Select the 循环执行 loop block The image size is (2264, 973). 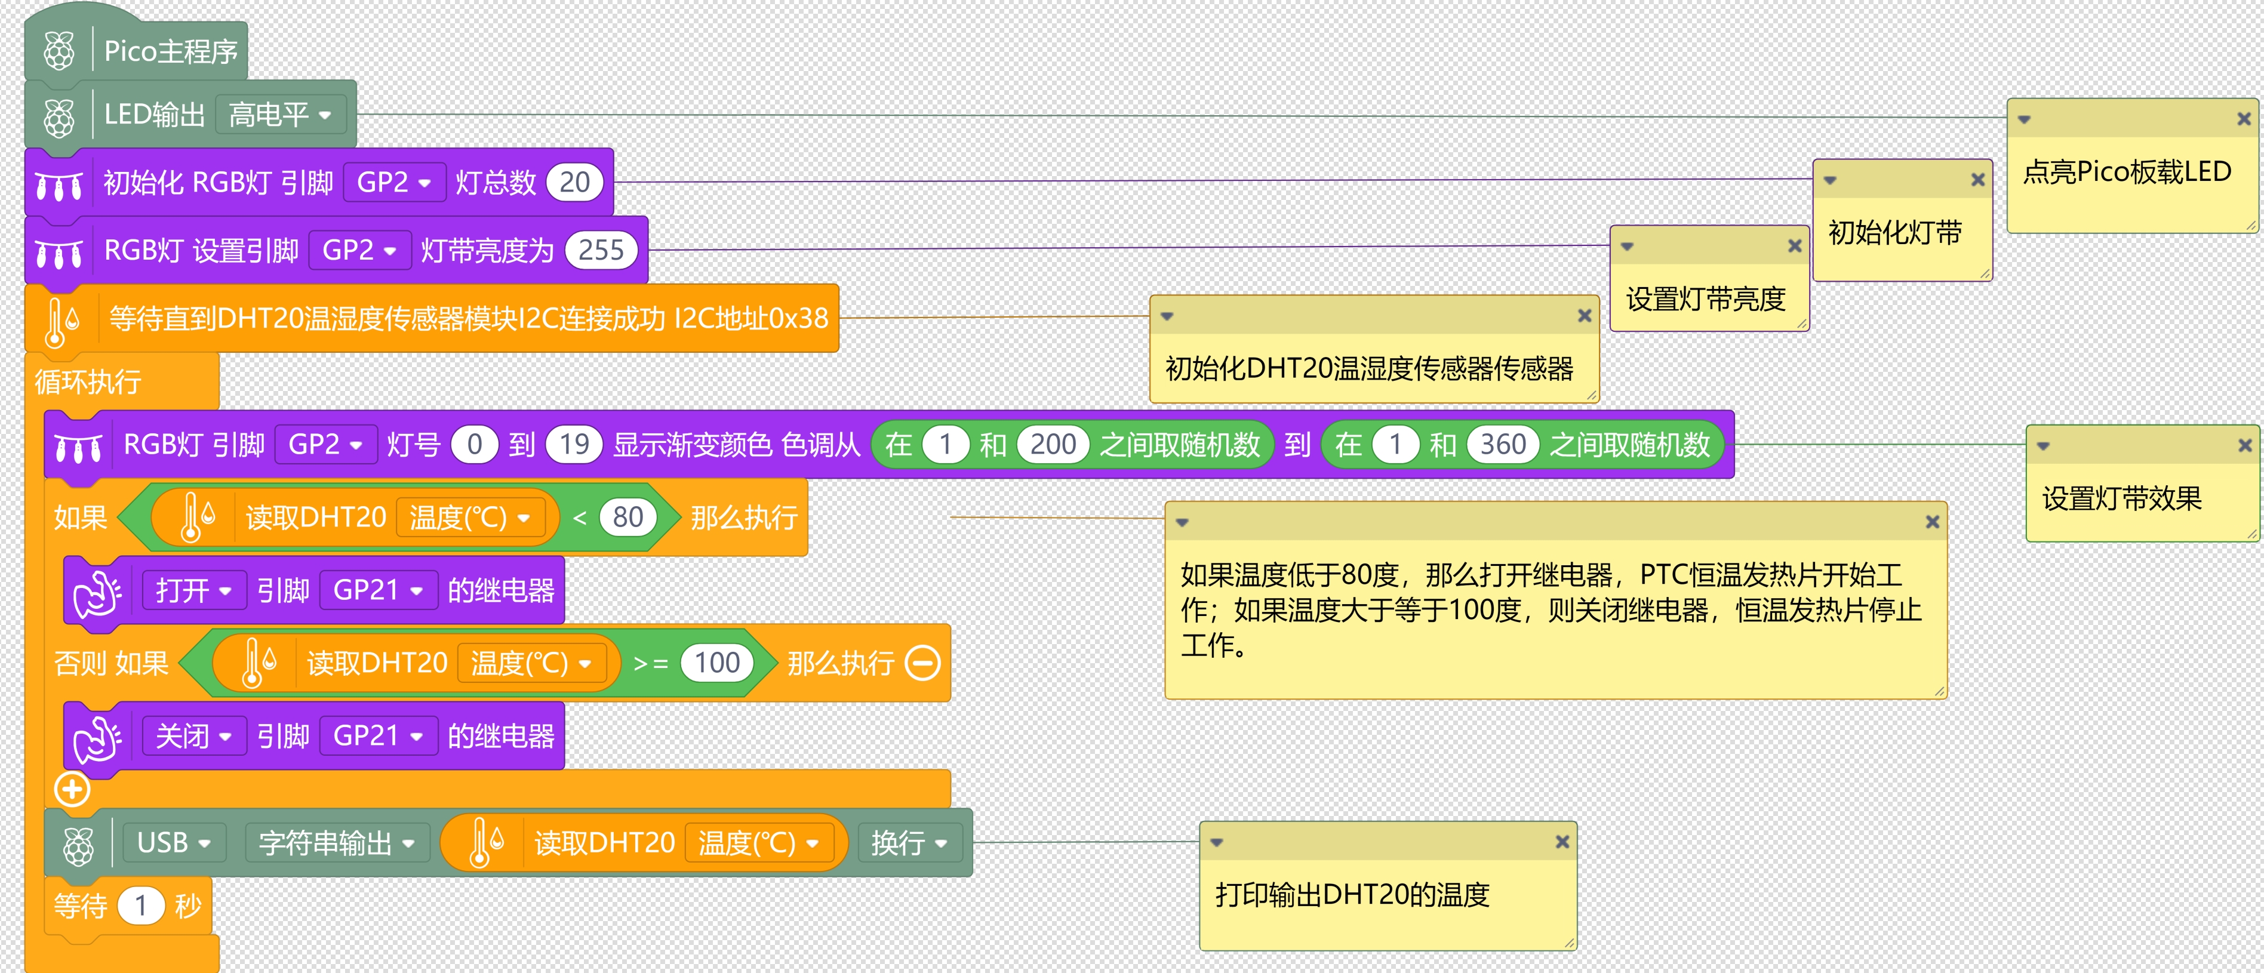click(88, 383)
